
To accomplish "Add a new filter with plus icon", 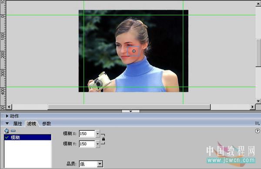I will click(7, 131).
